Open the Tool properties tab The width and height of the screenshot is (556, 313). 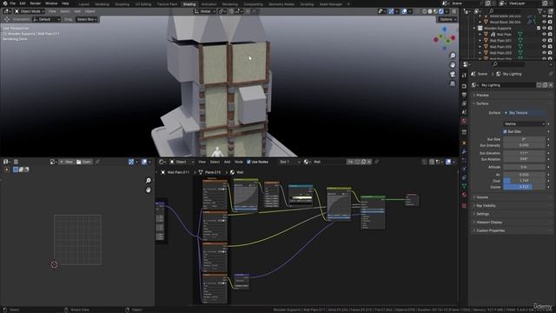pyautogui.click(x=464, y=76)
